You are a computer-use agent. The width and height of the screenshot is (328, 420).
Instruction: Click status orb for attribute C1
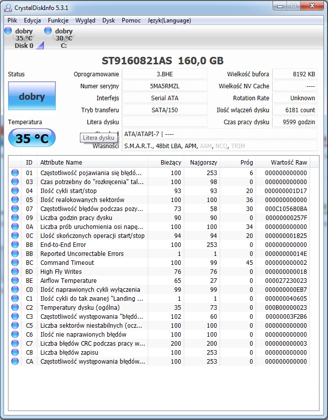pyautogui.click(x=15, y=298)
